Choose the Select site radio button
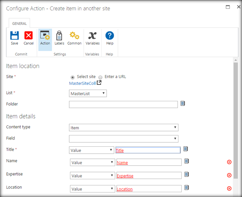Viewport: 242px width, 197px height. coord(72,77)
